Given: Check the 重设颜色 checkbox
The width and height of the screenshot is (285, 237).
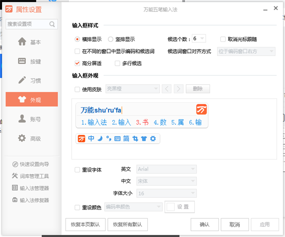Looking at the screenshot, I should point(77,207).
